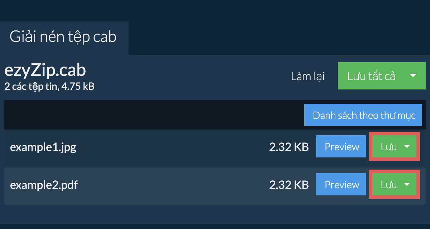Switch to the Giải nén tệp cab tab
The height and width of the screenshot is (229, 430).
(x=63, y=37)
